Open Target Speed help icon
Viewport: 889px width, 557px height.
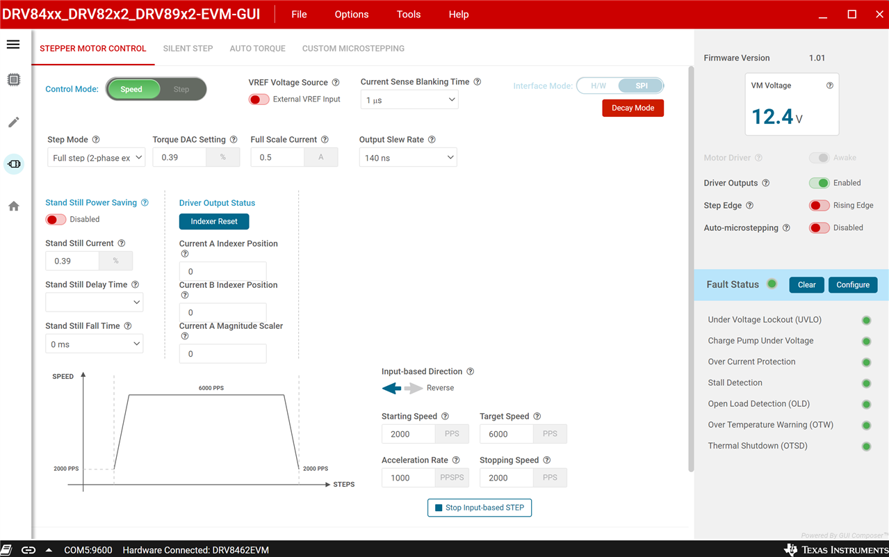537,417
